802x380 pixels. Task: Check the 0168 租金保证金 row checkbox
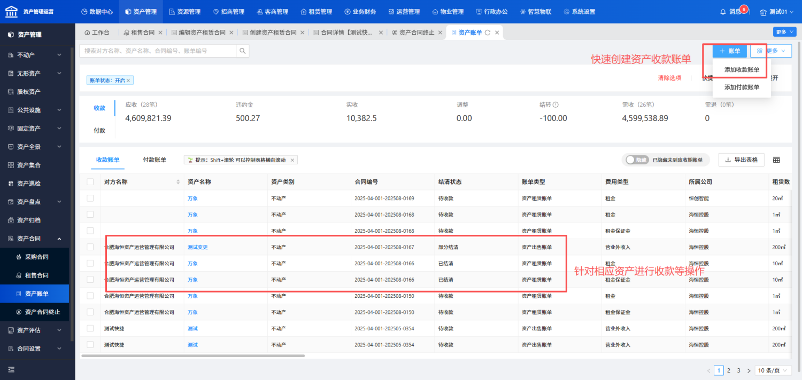pos(90,231)
